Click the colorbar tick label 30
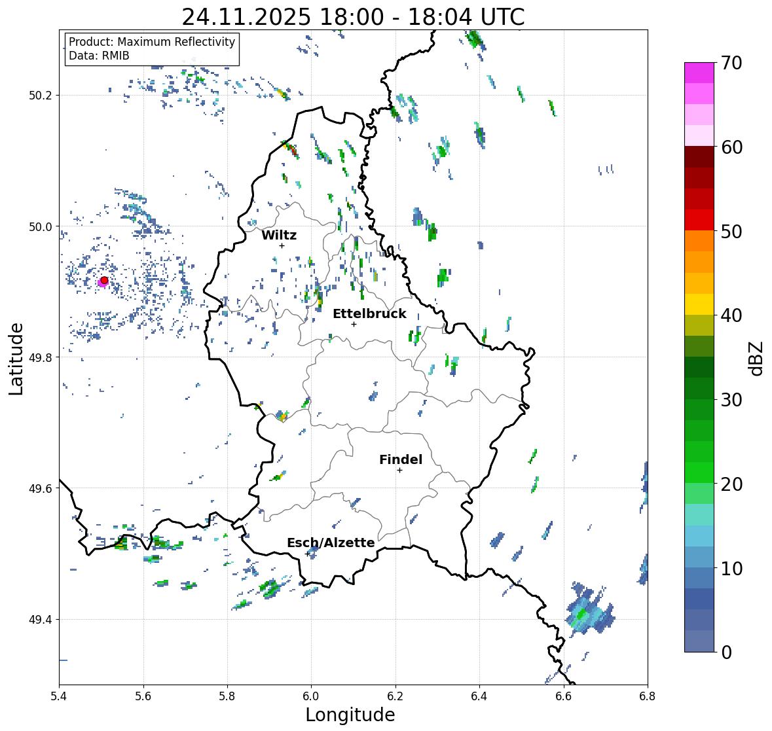 [x=731, y=400]
